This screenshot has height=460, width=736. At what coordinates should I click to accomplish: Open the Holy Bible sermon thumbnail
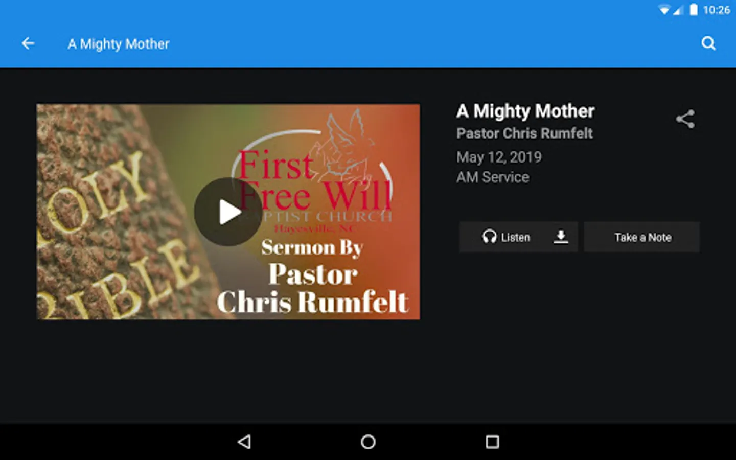point(228,212)
